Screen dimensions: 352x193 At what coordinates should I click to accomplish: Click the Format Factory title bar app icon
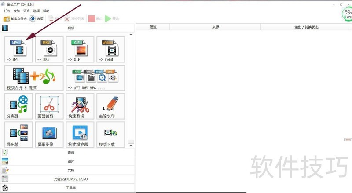(x=3, y=4)
